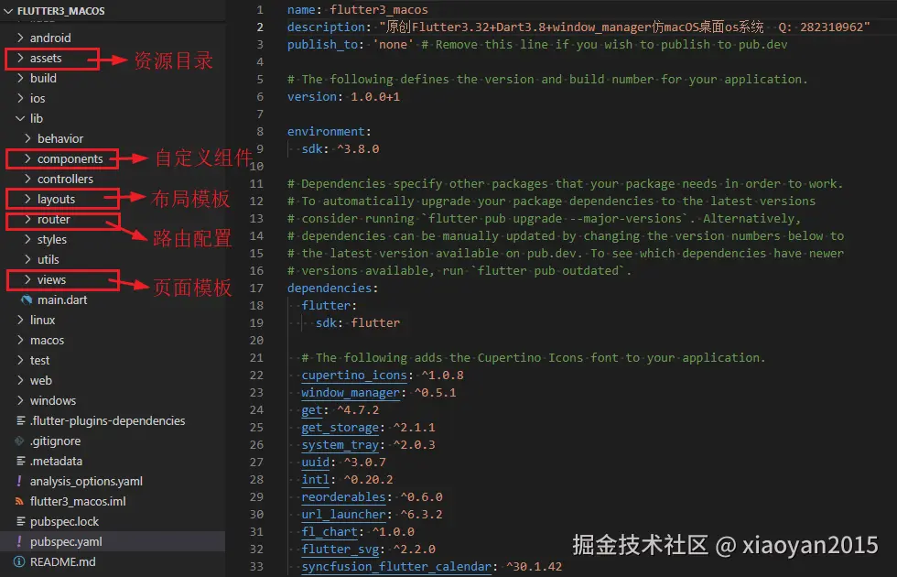Open the uuid package link

click(315, 463)
